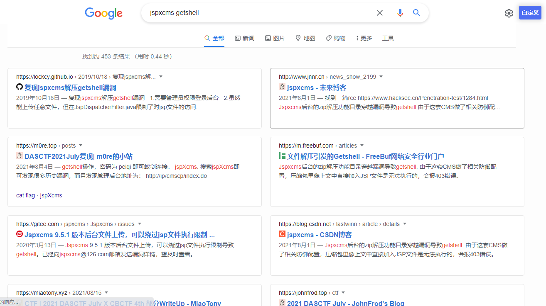Viewport: 546px width, 306px height.
Task: Switch to the 购物 tab
Action: pos(336,38)
